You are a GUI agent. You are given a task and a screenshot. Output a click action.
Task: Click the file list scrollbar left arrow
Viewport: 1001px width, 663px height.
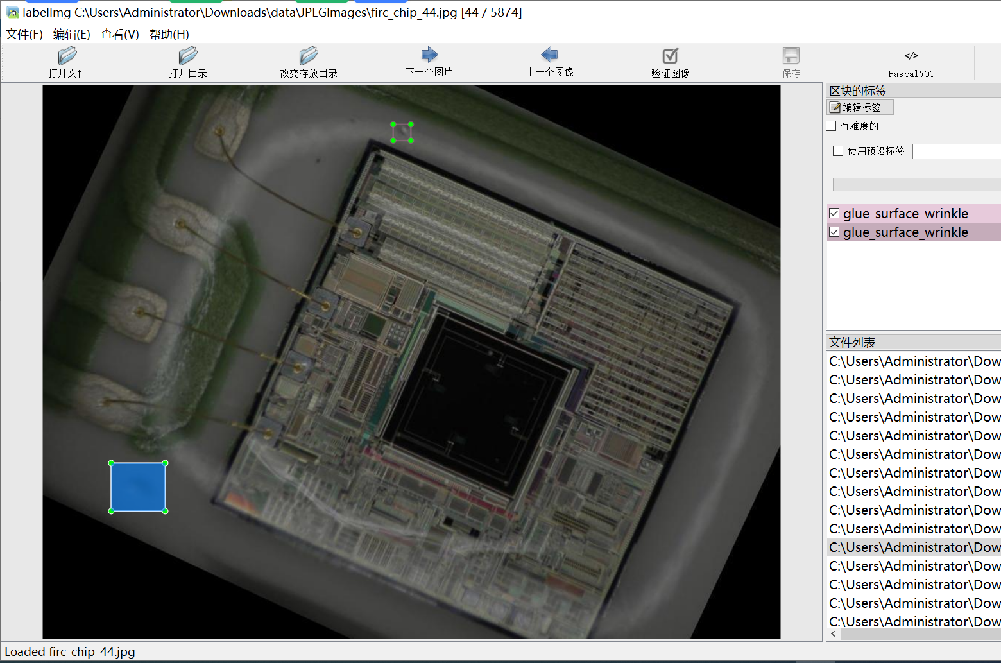[834, 634]
